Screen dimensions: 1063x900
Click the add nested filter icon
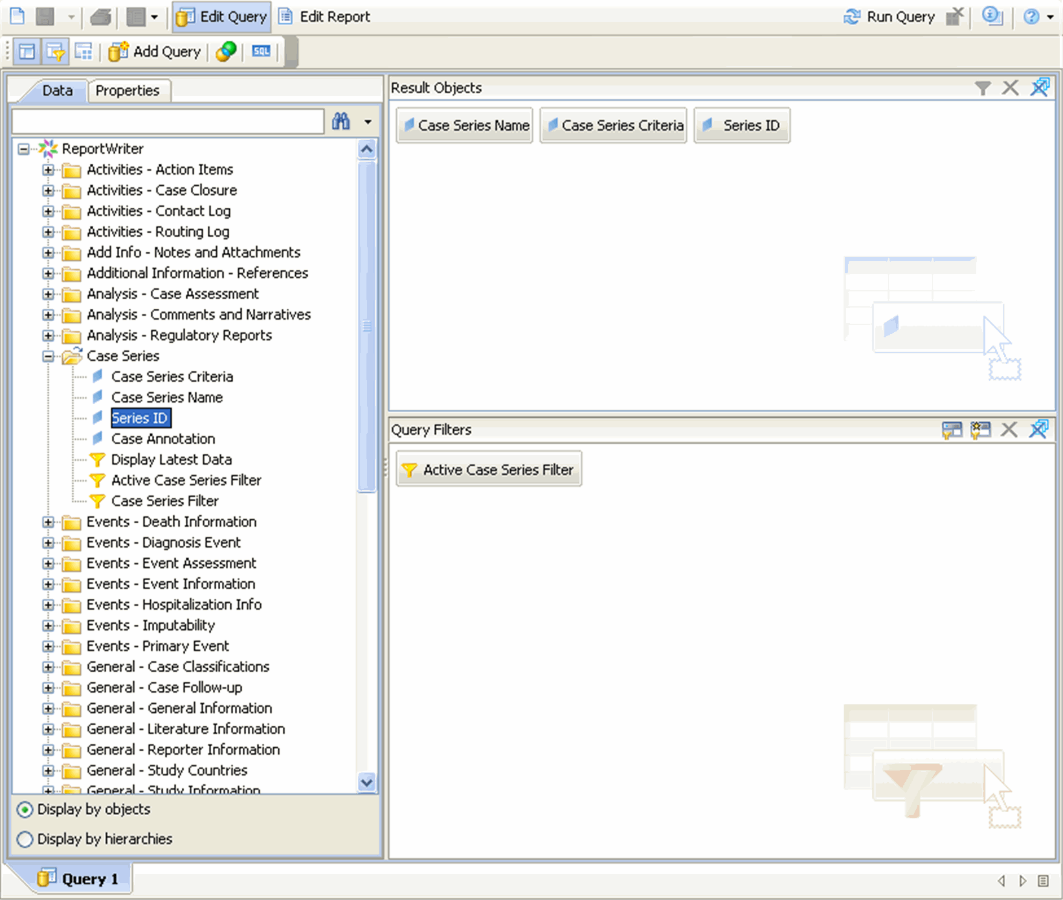tap(952, 429)
